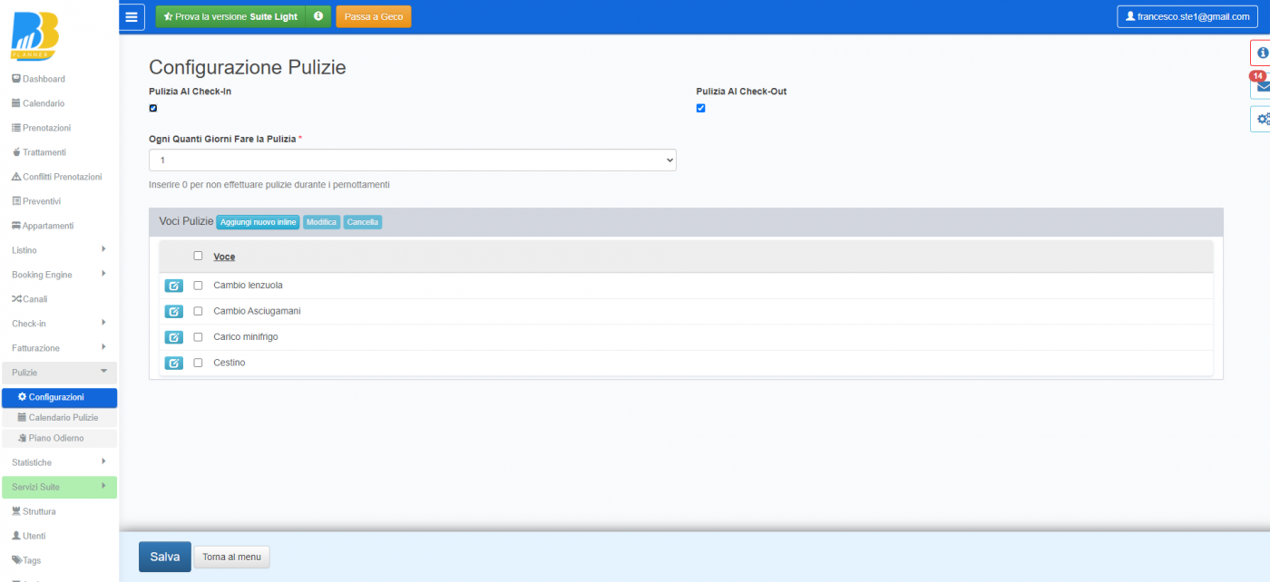The height and width of the screenshot is (582, 1270).
Task: Click Cestino row text
Action: click(229, 363)
